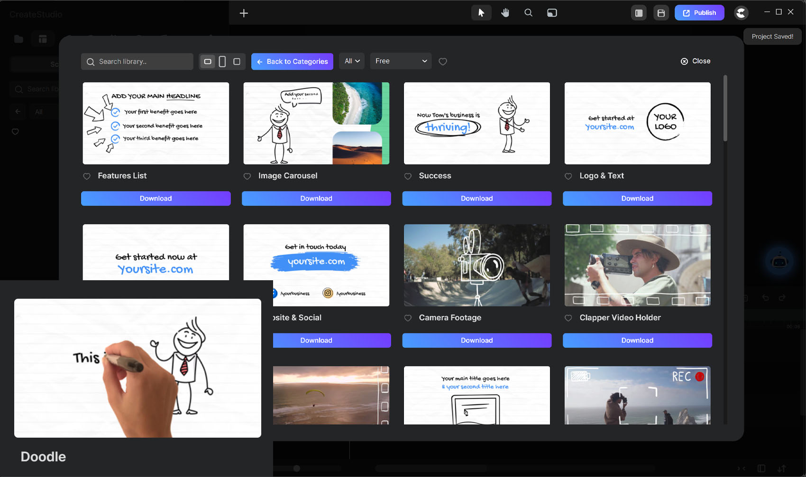
Task: Select the pointer arrow tool
Action: 481,13
